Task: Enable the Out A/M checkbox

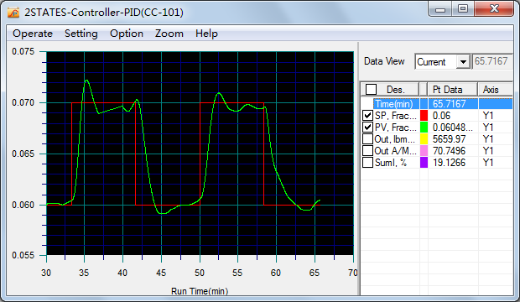Action: (367, 151)
